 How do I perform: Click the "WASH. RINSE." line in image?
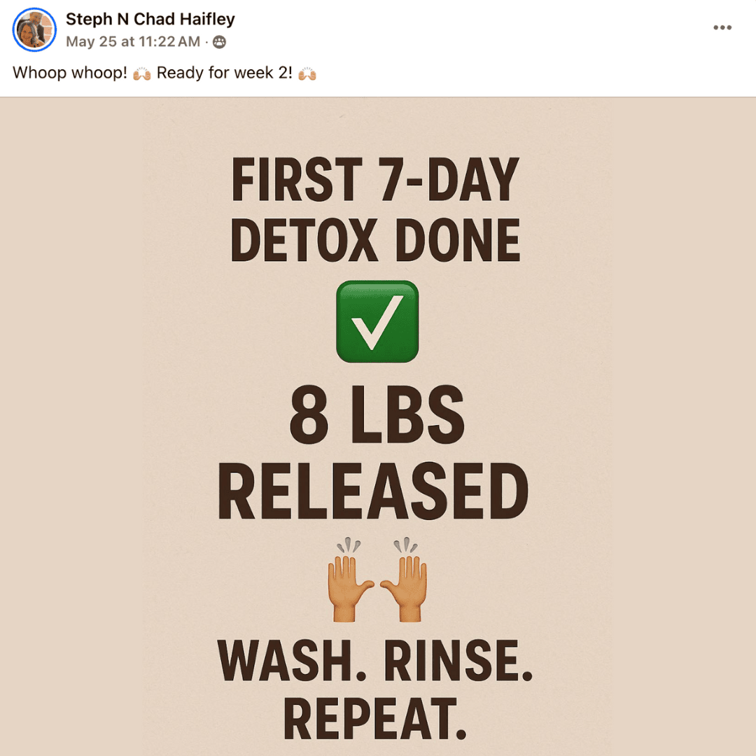(x=374, y=661)
